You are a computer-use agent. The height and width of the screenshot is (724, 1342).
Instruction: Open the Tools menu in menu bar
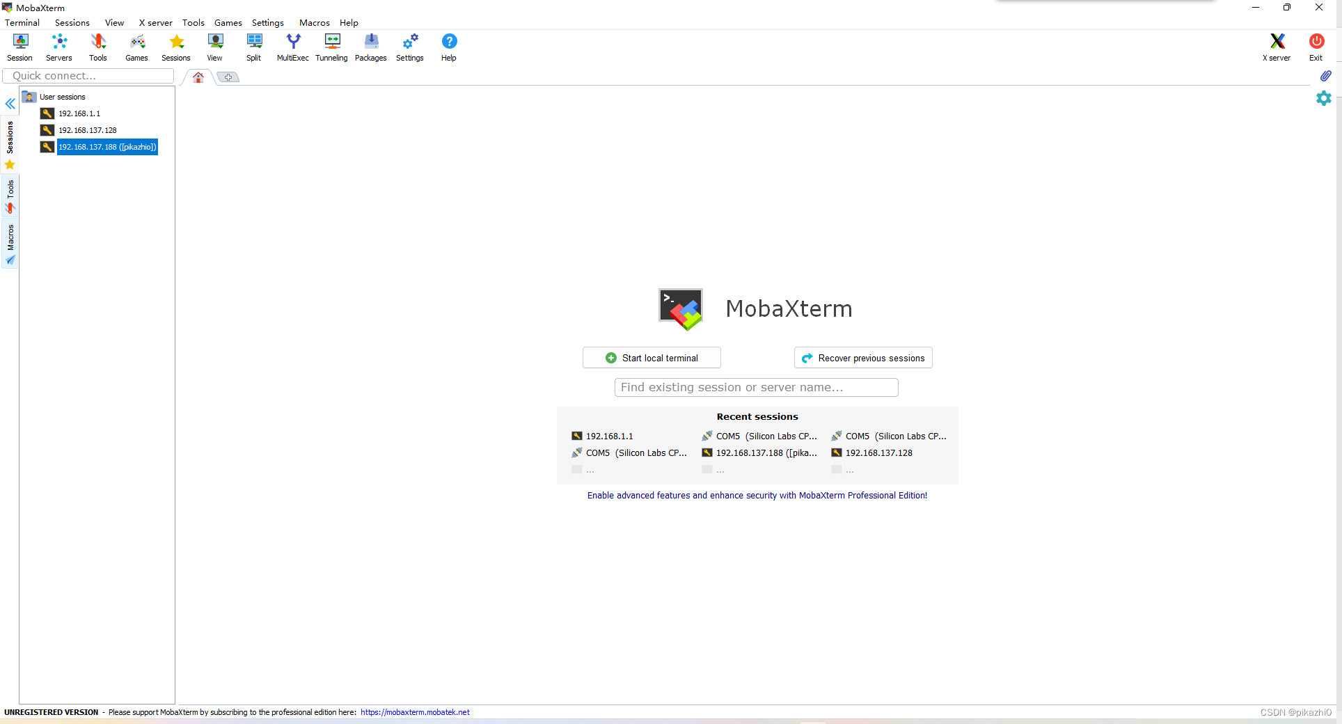194,23
